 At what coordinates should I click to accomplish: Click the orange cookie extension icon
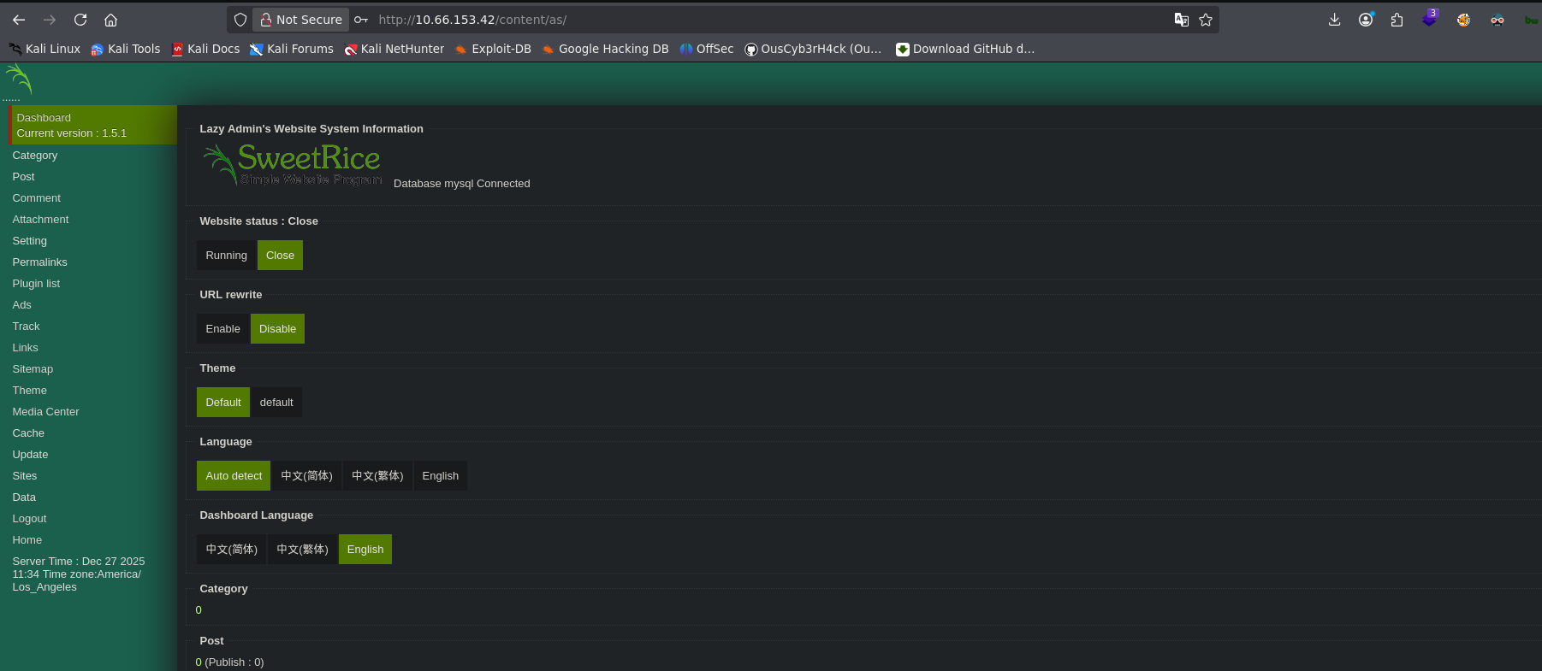pos(1464,20)
